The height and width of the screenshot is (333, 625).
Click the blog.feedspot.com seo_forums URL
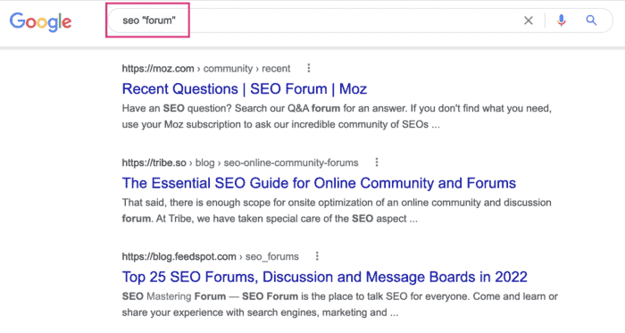coord(210,256)
